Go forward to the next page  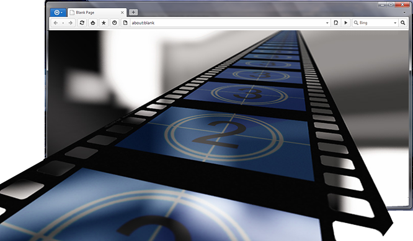pos(70,23)
